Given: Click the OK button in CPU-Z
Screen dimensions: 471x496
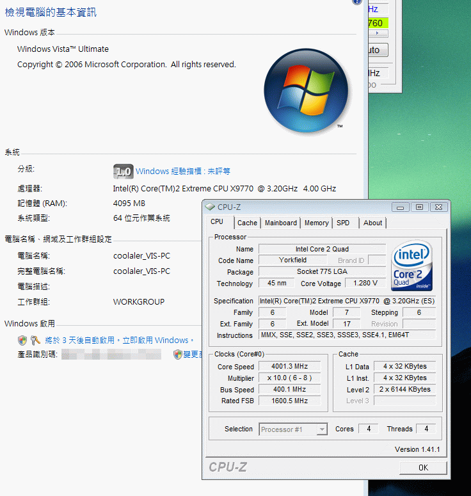Looking at the screenshot, I should click(x=423, y=468).
